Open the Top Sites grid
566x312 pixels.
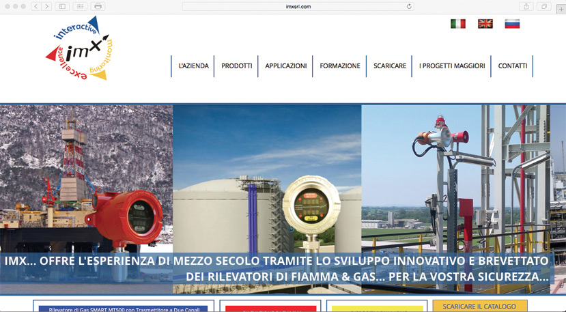(79, 6)
